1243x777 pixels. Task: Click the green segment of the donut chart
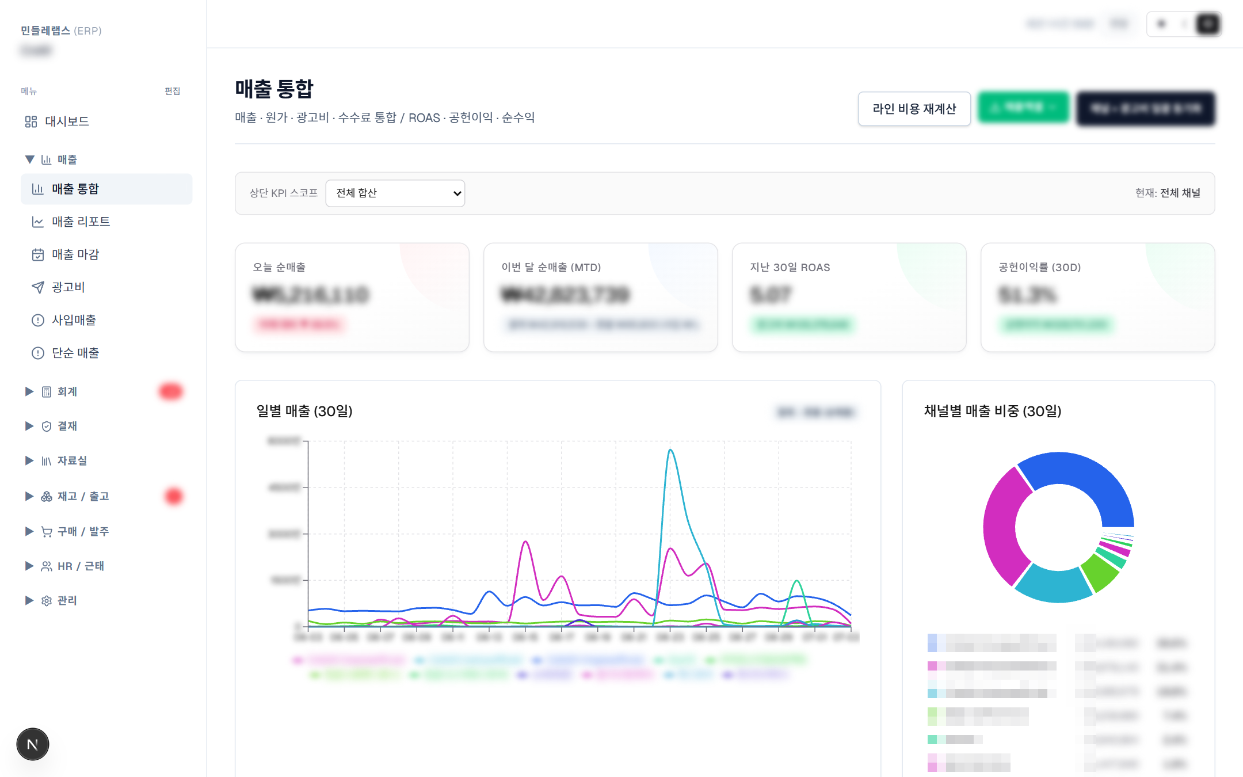[1099, 572]
